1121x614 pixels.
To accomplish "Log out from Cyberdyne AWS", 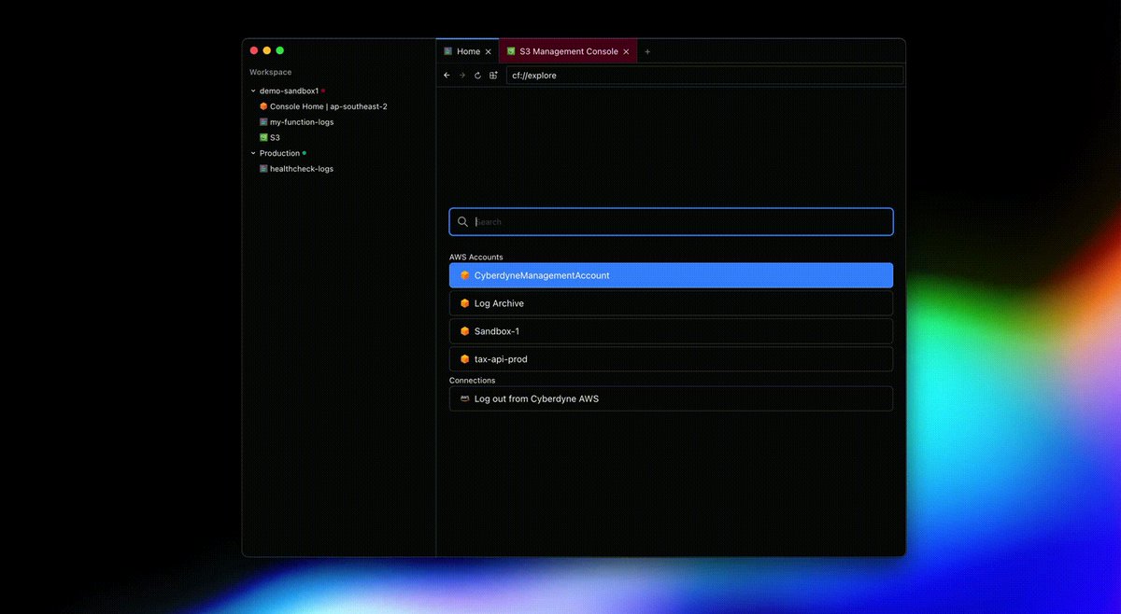I will pos(671,398).
